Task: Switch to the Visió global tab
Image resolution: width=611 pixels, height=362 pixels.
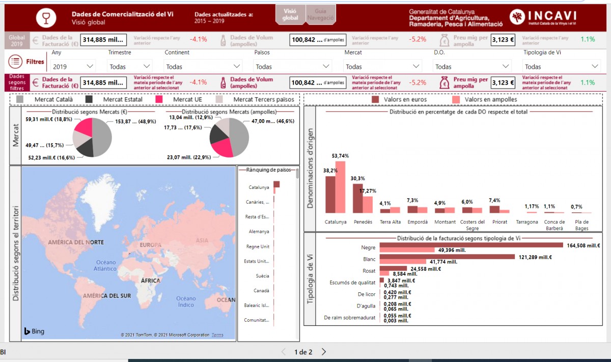Action: 290,14
